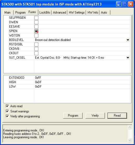Select the Fuses tab
The image size is (135, 145).
click(x=32, y=12)
